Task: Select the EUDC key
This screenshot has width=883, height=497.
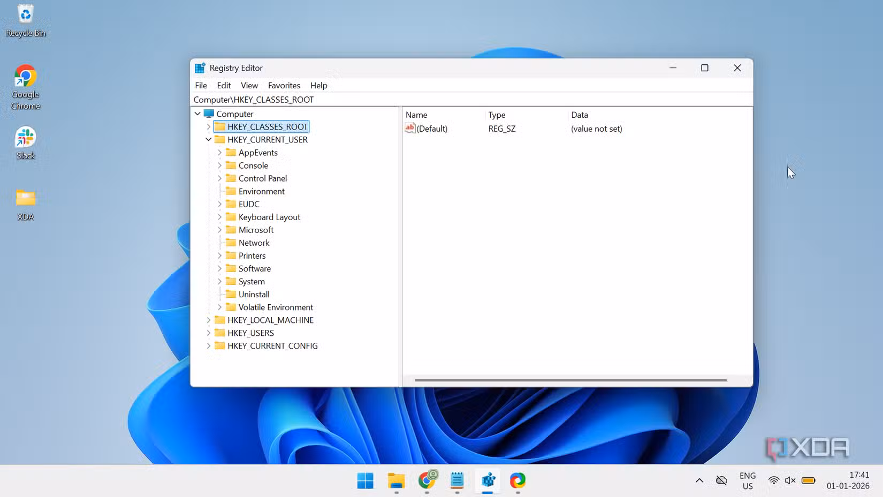Action: 249,204
